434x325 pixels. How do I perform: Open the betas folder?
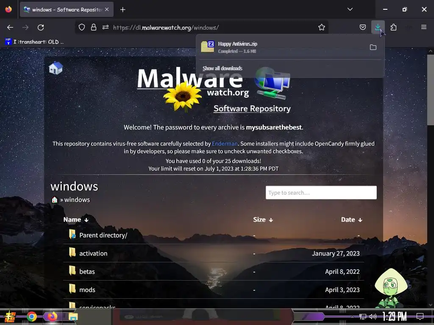(x=87, y=272)
